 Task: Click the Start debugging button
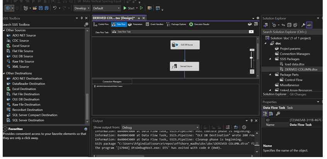129,8
